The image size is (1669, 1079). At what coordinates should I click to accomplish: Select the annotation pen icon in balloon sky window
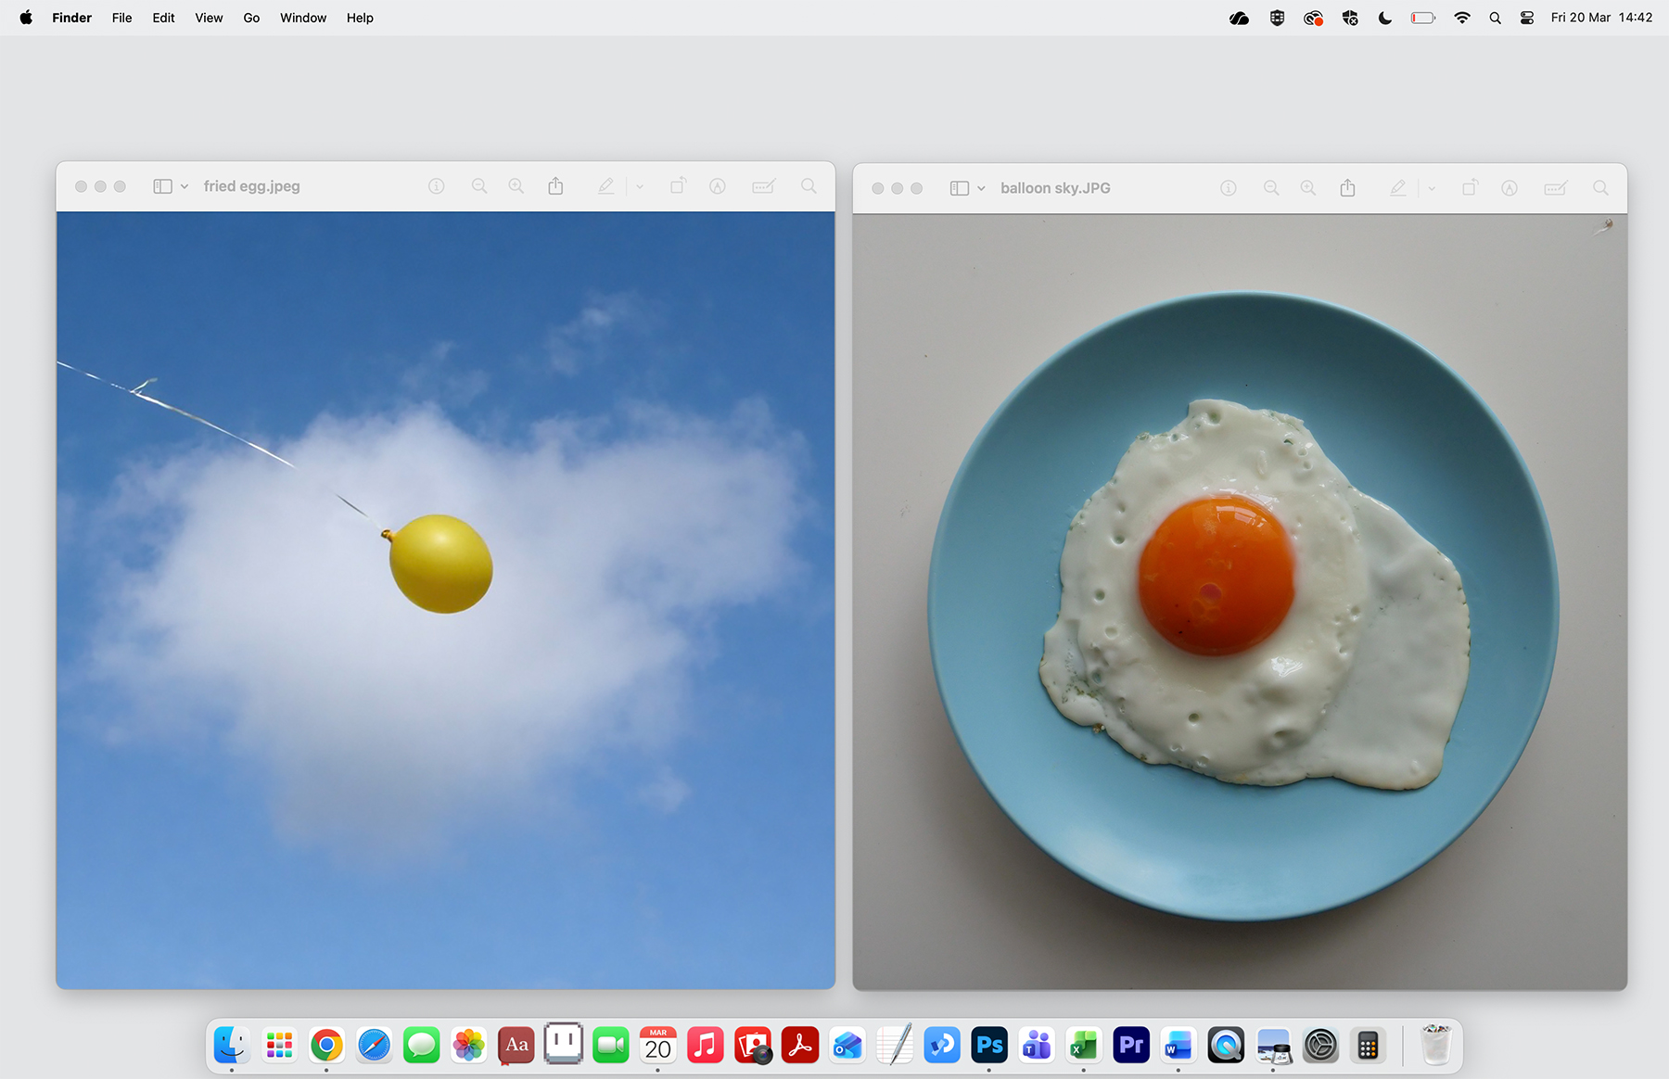click(1398, 187)
